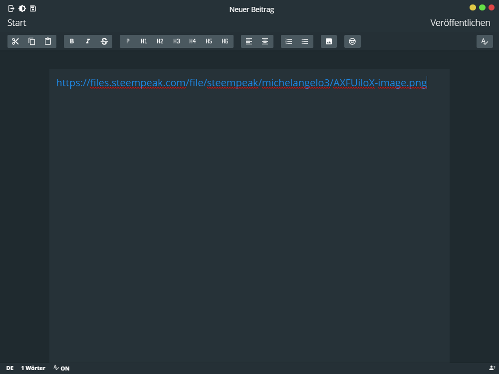Click the copy icon in toolbar

point(32,41)
